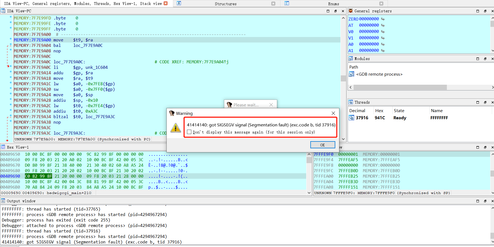Click the "loc_7F7E9A3C" operand on bltzal line

coord(100,117)
